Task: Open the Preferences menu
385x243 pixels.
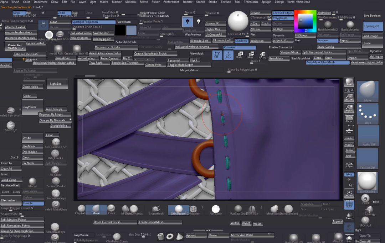Action: tap(171, 2)
